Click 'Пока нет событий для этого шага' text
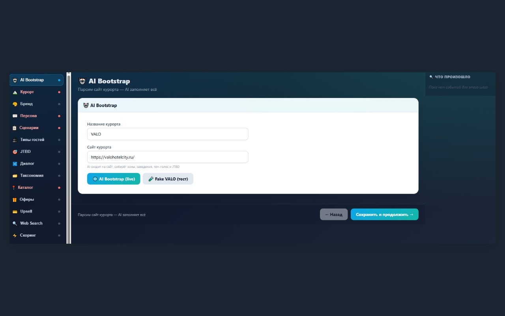The height and width of the screenshot is (316, 505). [x=458, y=87]
